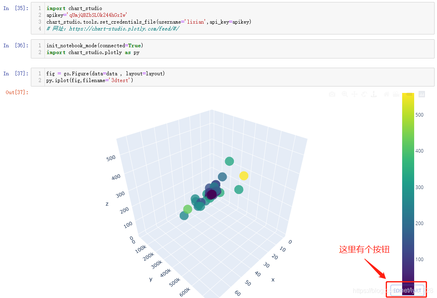The image size is (437, 298).
Task: Click the light green scatter marker
Action: (x=187, y=209)
